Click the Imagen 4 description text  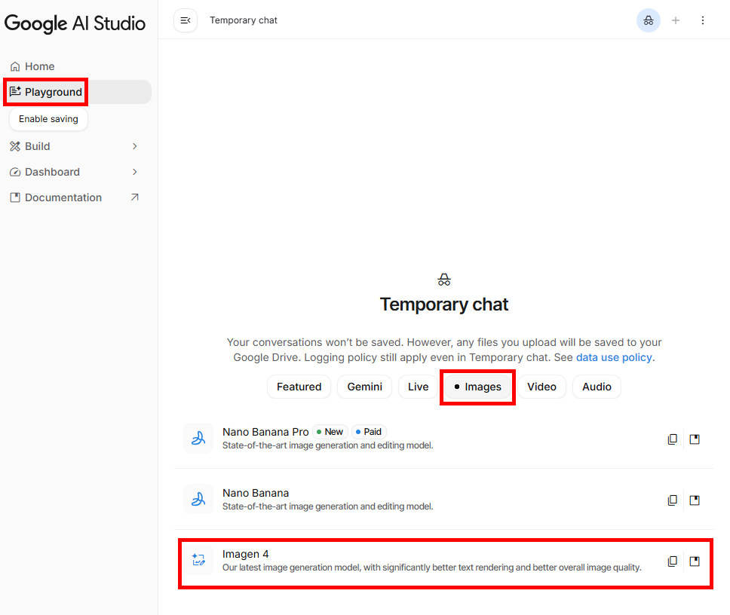click(x=431, y=568)
